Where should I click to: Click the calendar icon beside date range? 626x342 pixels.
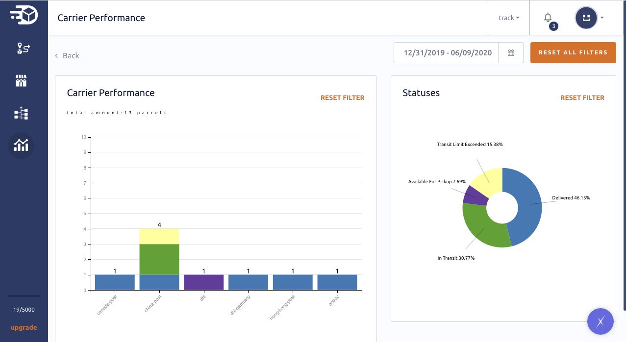coord(511,53)
